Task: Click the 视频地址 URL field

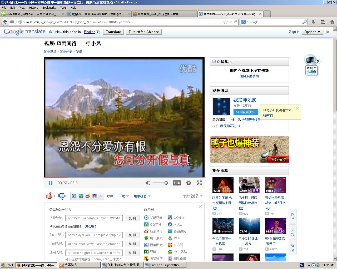Action: [x=94, y=218]
